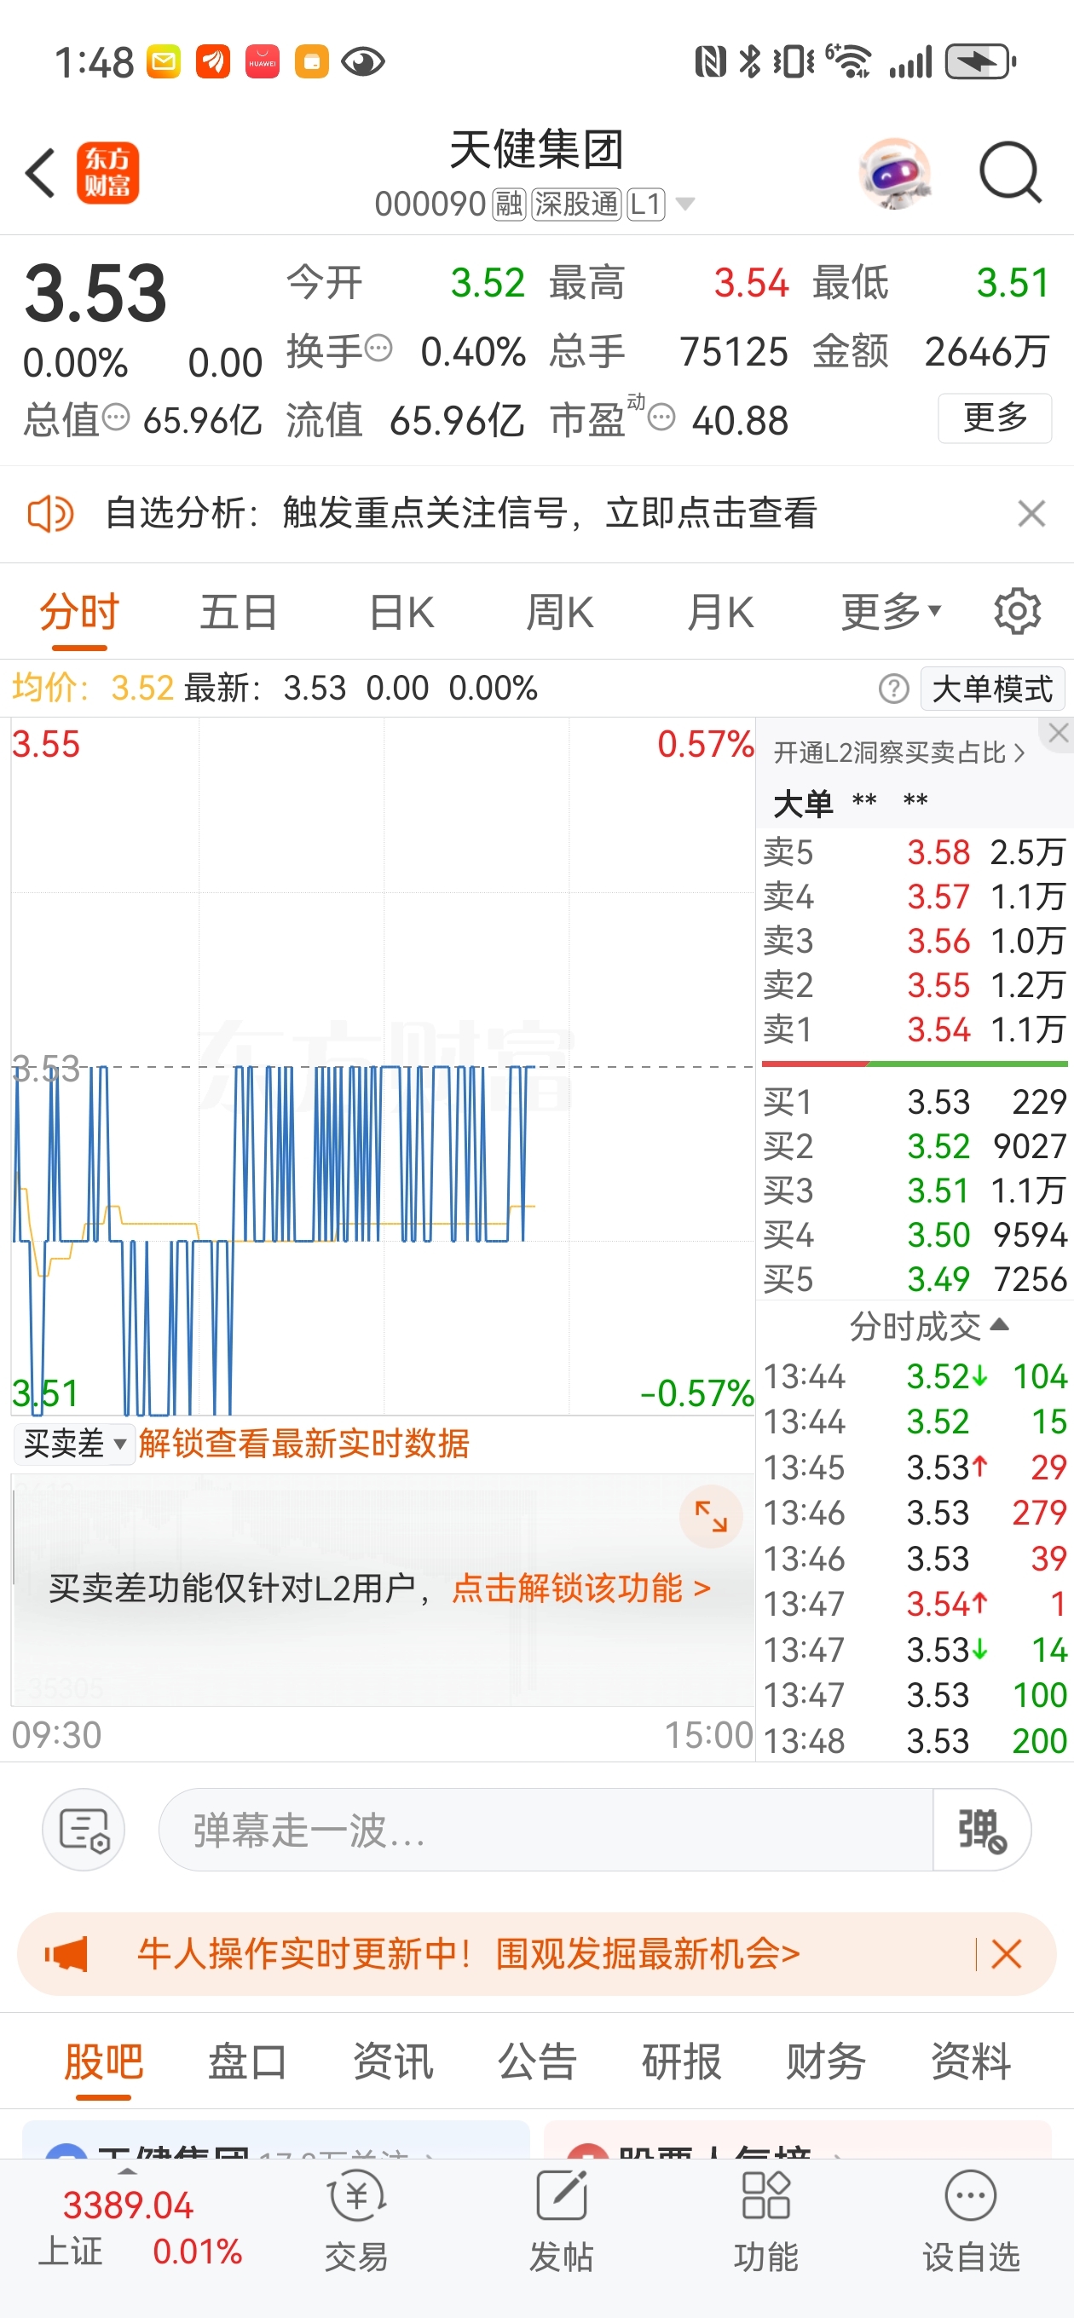Open 功能 functions grid icon
This screenshot has height=2318, width=1074.
click(x=766, y=2222)
